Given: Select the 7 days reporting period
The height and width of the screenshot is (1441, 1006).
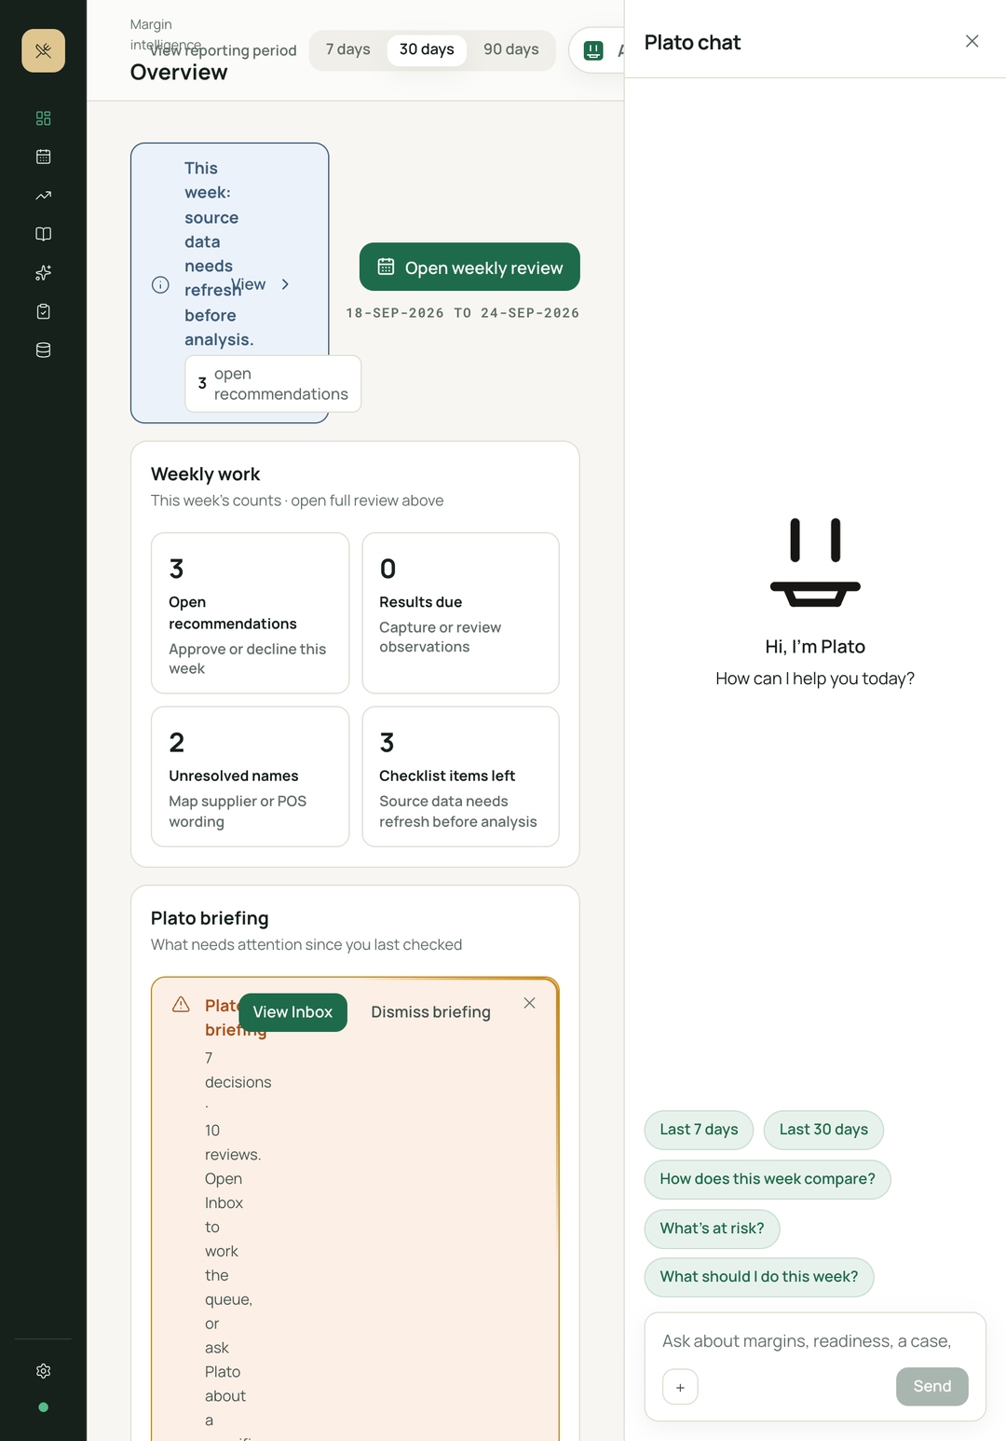Looking at the screenshot, I should [x=347, y=49].
